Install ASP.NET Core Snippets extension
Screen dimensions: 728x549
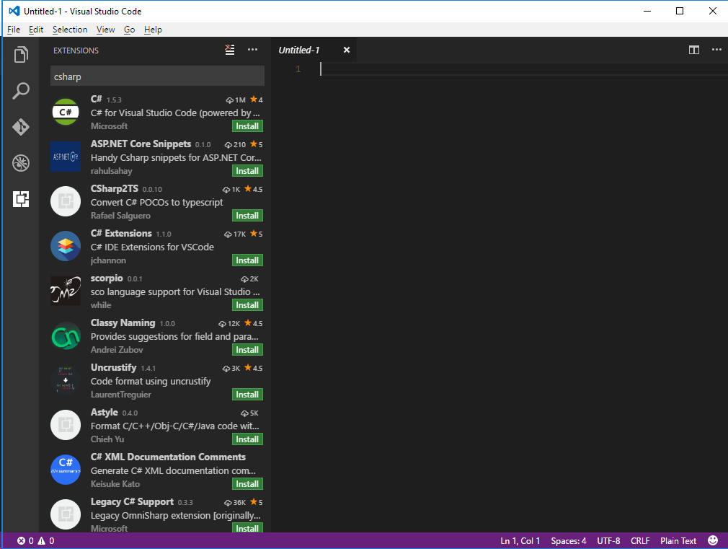(x=247, y=170)
